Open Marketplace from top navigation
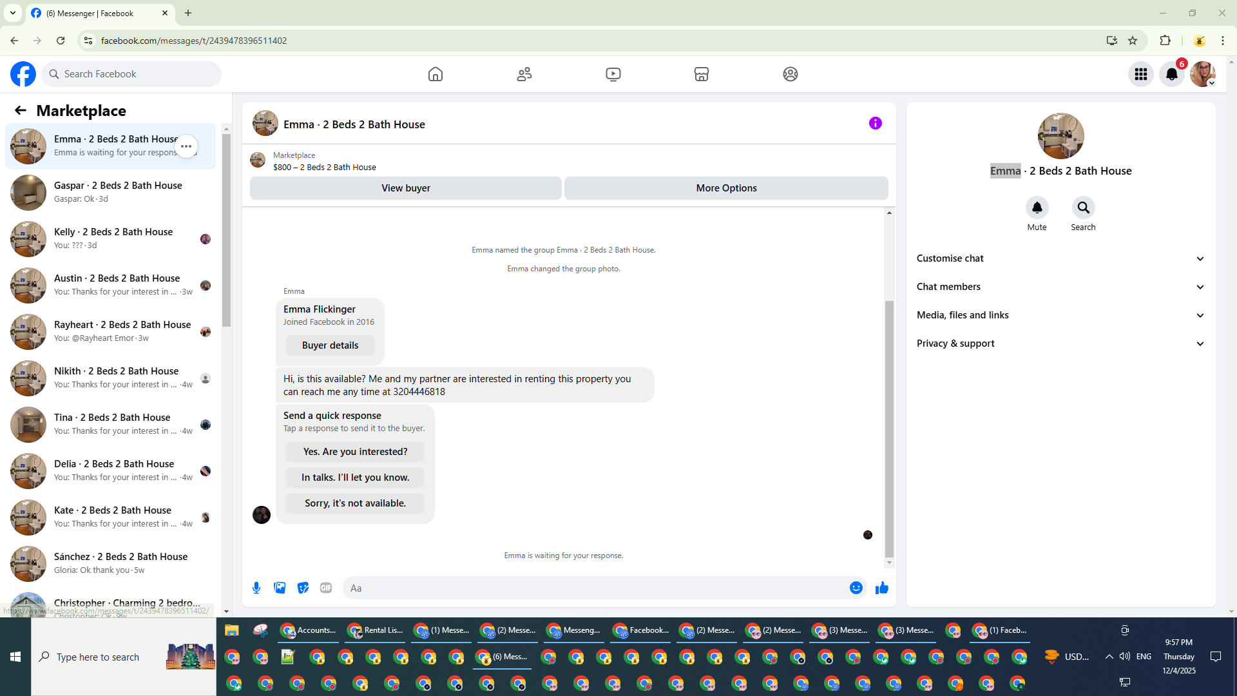Image resolution: width=1237 pixels, height=696 pixels. 702,74
